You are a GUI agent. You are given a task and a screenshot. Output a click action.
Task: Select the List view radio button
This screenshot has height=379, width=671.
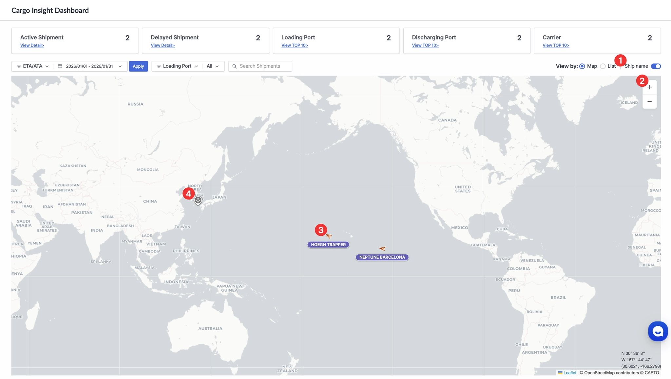[603, 66]
